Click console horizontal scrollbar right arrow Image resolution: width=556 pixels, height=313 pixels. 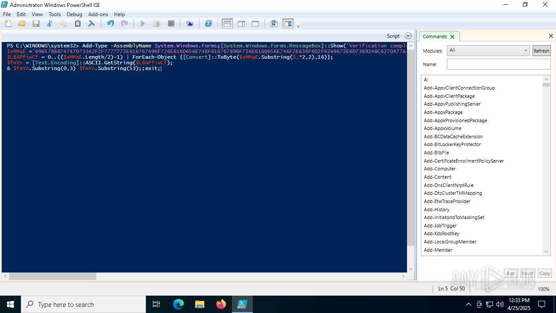[403, 276]
